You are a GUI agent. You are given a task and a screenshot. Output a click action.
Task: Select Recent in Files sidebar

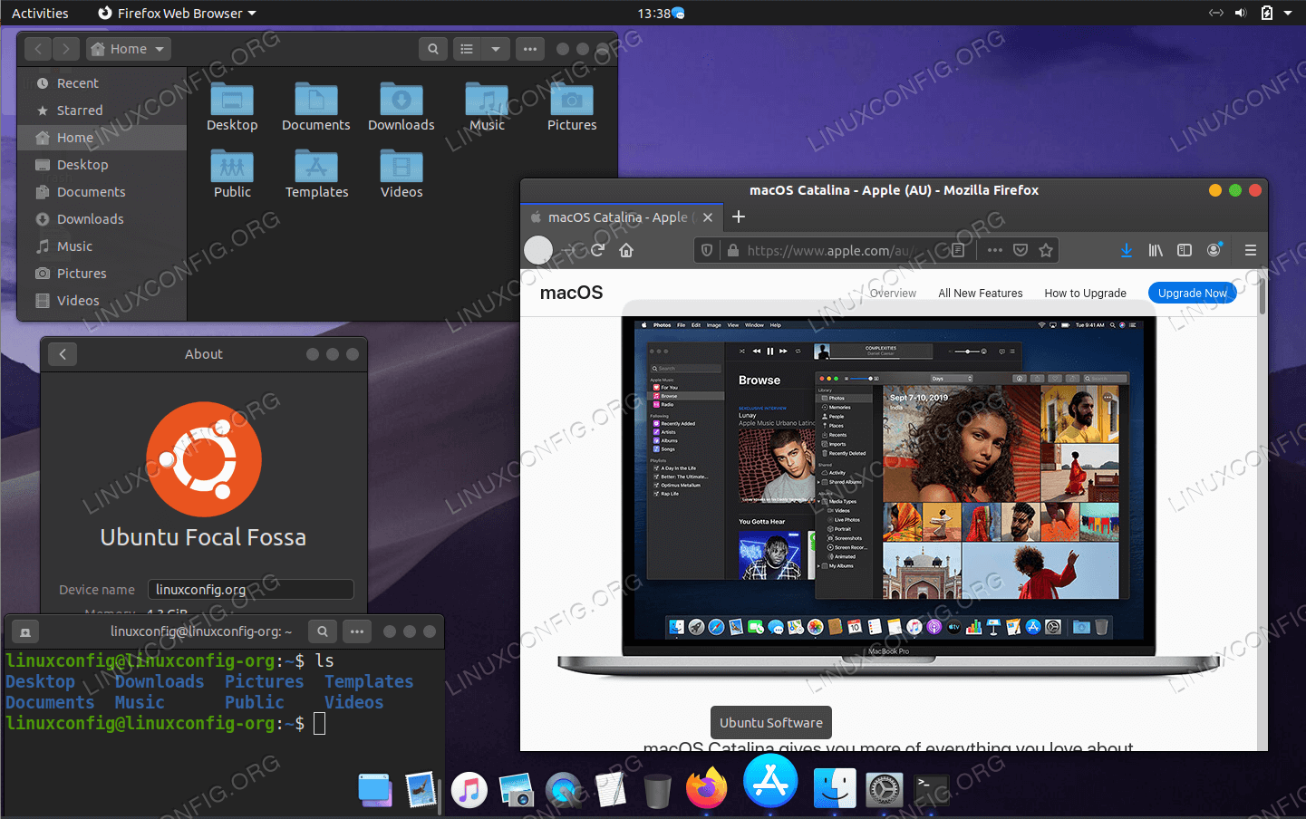(102, 83)
